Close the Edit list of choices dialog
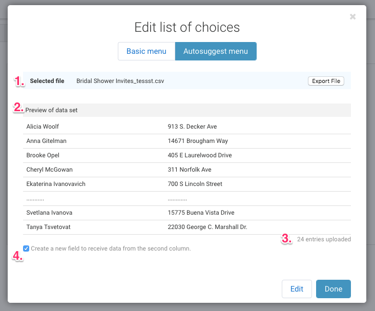The width and height of the screenshot is (375, 311). [352, 17]
